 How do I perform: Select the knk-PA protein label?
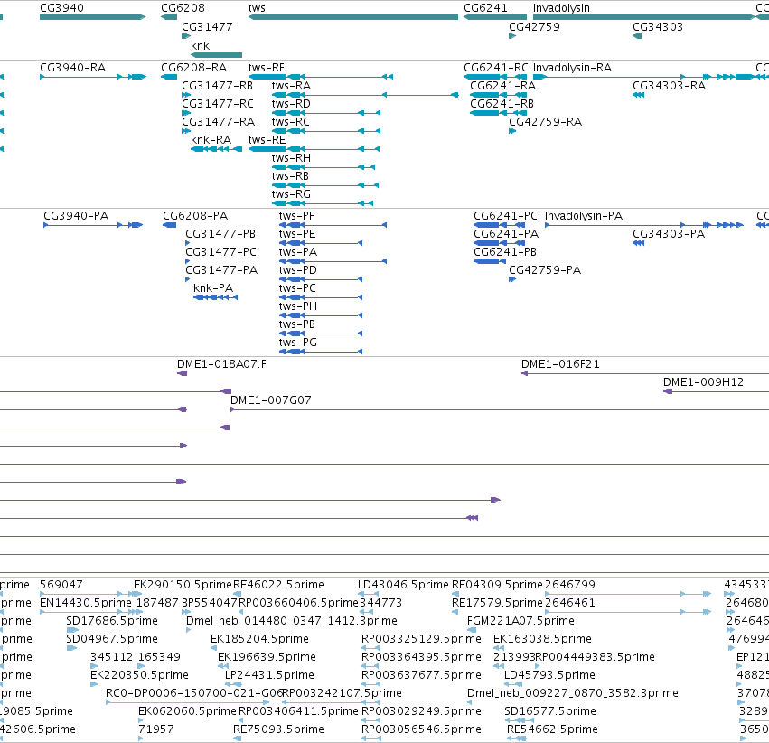tap(213, 287)
